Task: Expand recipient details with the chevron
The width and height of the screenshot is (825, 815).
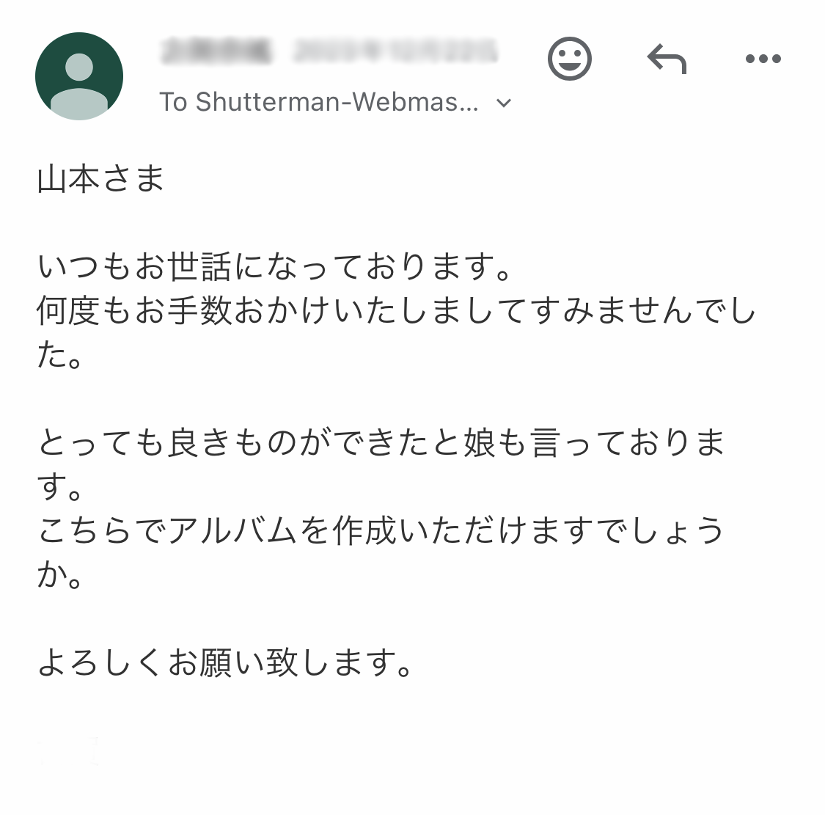Action: click(504, 103)
